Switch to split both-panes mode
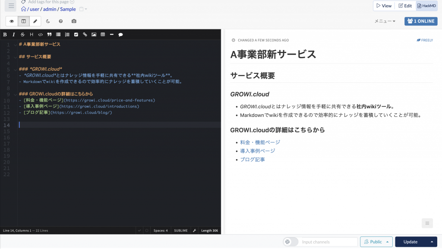The height and width of the screenshot is (249, 442). [24, 21]
